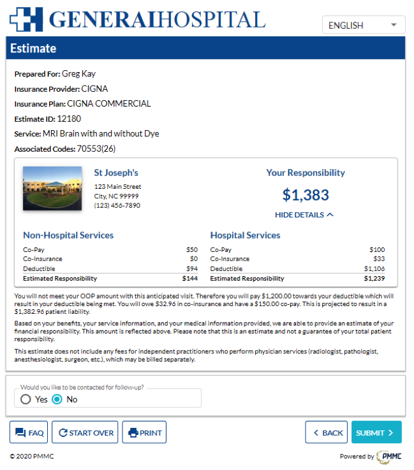Click the FAQ chat bubble icon
This screenshot has height=470, width=414.
coord(20,432)
